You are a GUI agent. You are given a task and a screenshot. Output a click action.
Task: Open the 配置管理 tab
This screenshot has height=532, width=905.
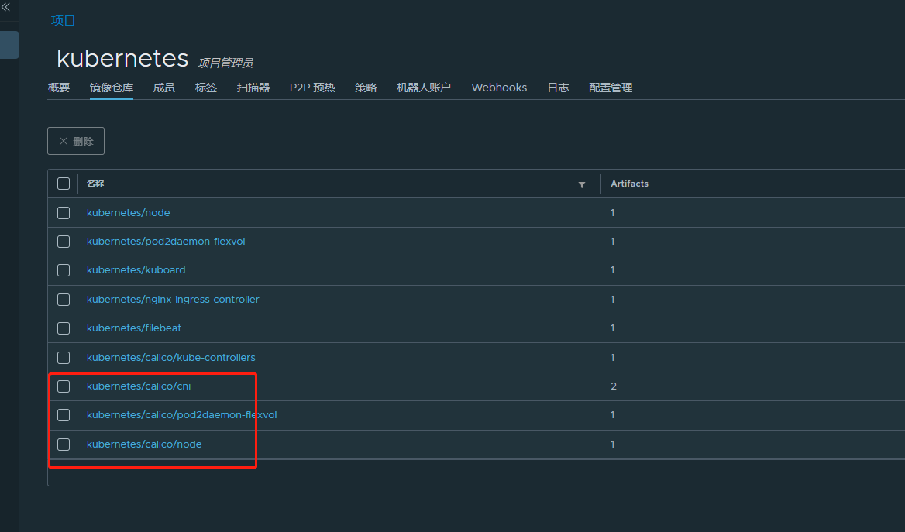(611, 88)
